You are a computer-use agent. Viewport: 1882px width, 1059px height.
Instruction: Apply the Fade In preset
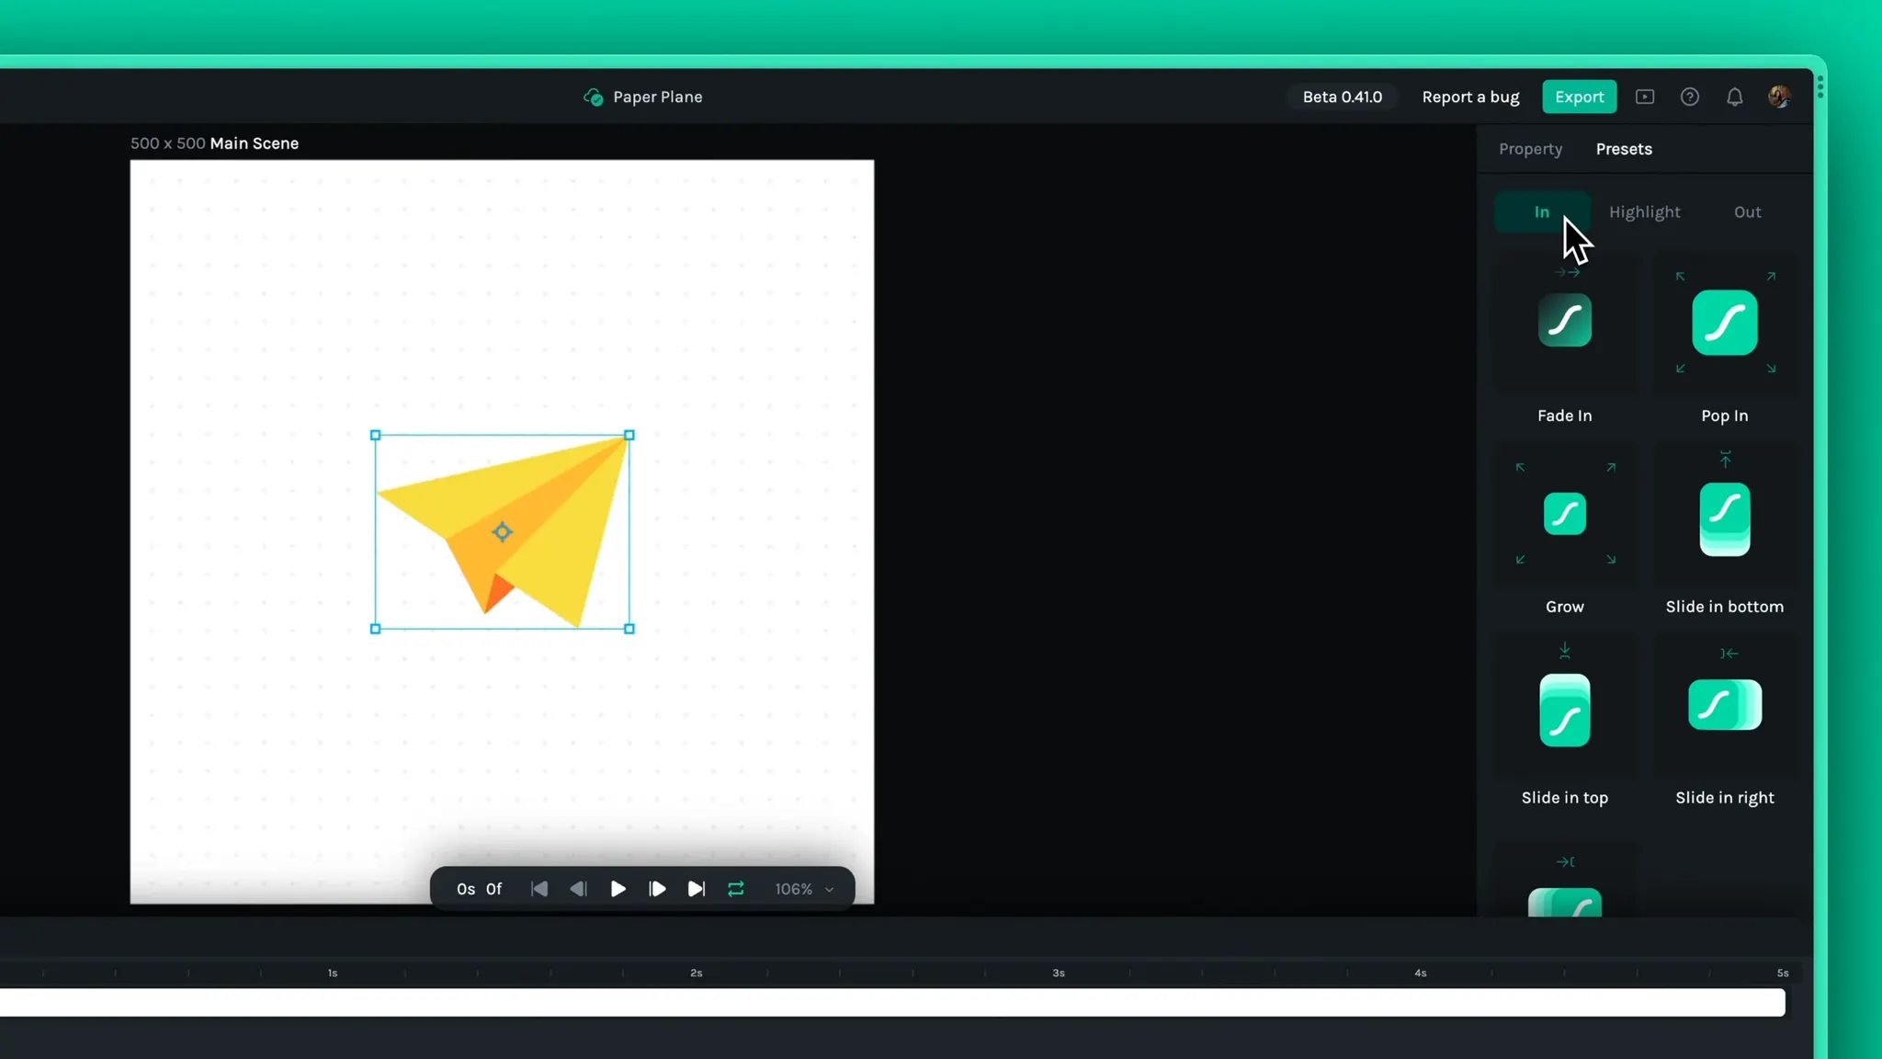click(x=1564, y=321)
